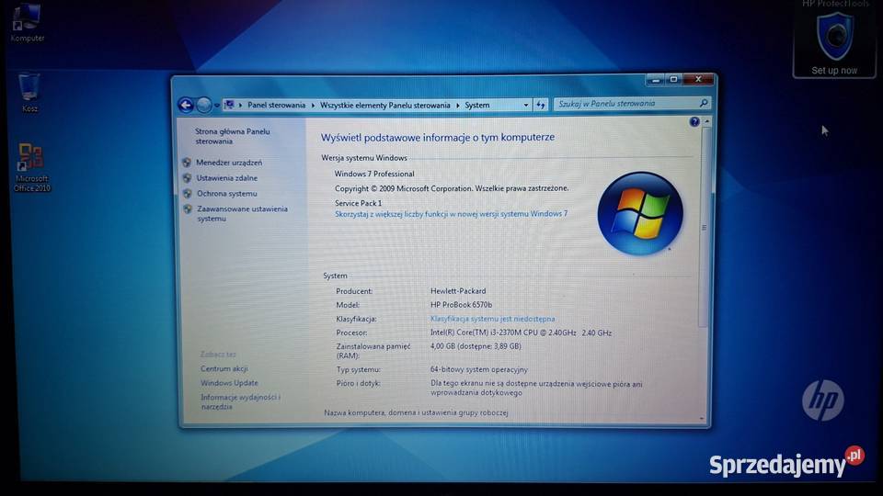Click the Service Pack 1 text
The width and height of the screenshot is (883, 496).
(358, 204)
